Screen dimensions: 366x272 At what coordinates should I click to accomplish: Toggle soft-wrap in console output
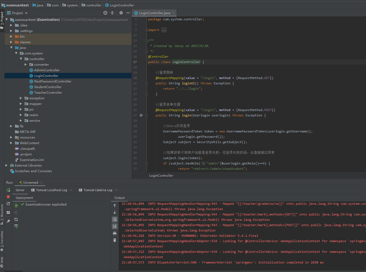[x=115, y=219]
